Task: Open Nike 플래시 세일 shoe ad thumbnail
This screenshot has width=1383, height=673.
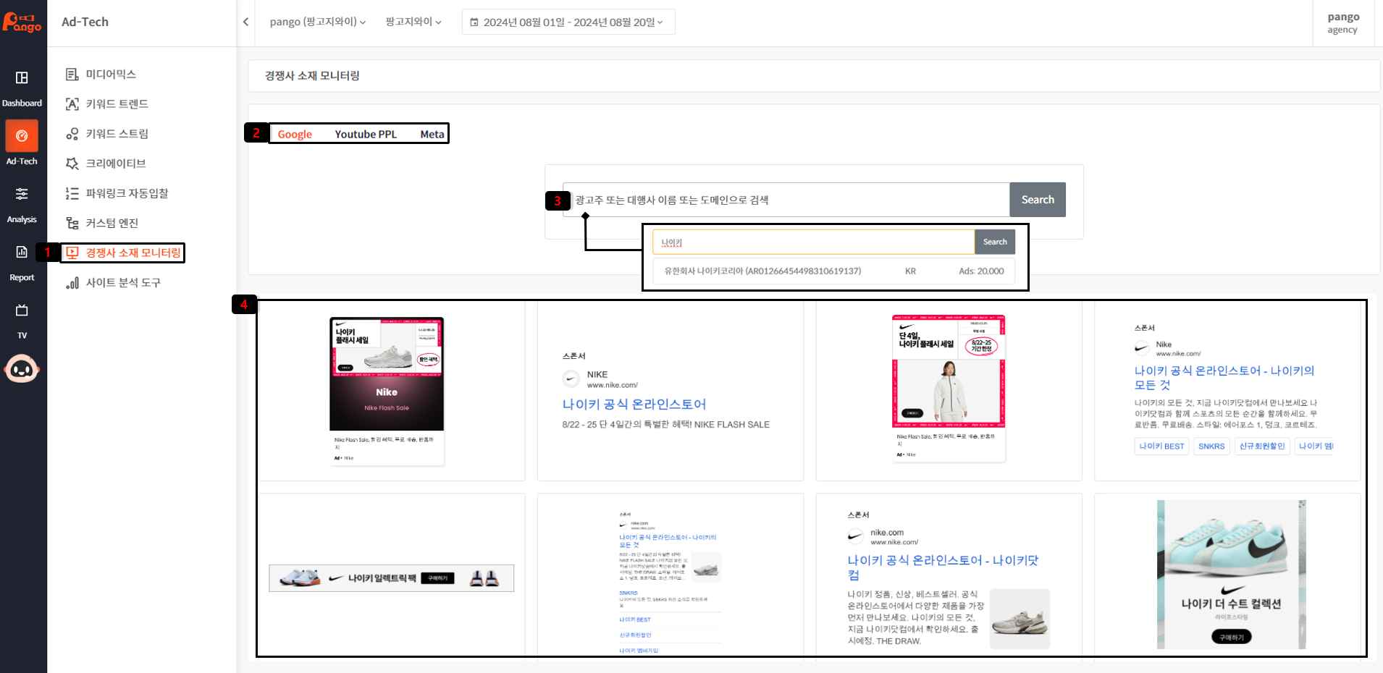Action: [x=387, y=391]
